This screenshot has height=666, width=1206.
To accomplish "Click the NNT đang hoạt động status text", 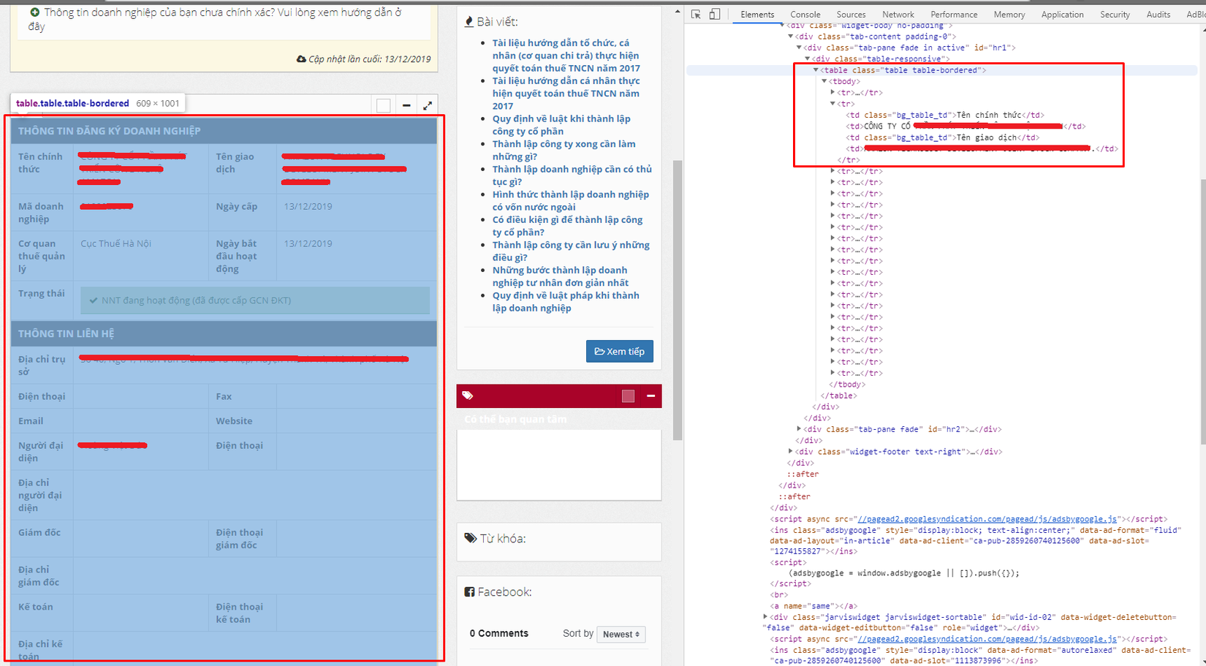I will point(196,300).
